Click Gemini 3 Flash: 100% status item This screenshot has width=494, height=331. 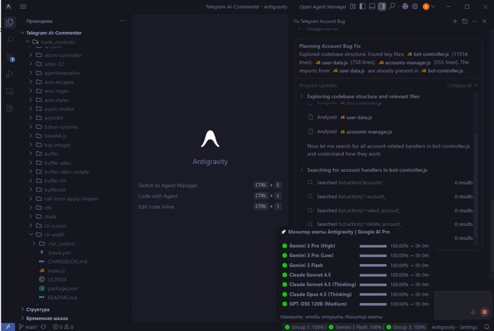[355, 327]
